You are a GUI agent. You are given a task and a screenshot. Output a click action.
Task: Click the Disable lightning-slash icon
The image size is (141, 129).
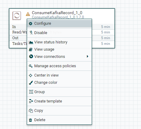31,33
